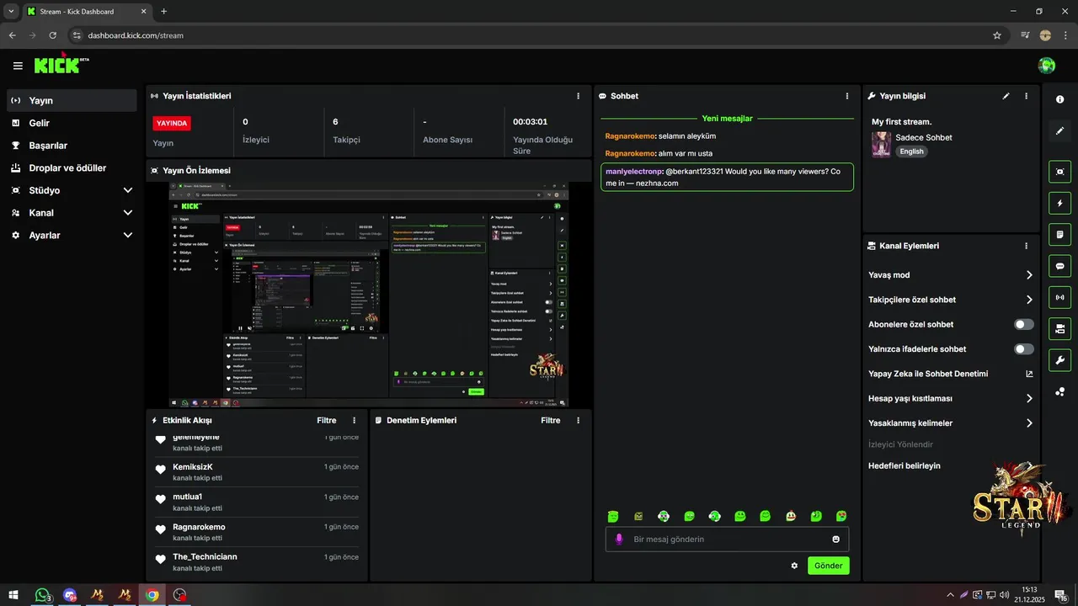Click the pencil button in the right widget bar

[x=1060, y=131]
